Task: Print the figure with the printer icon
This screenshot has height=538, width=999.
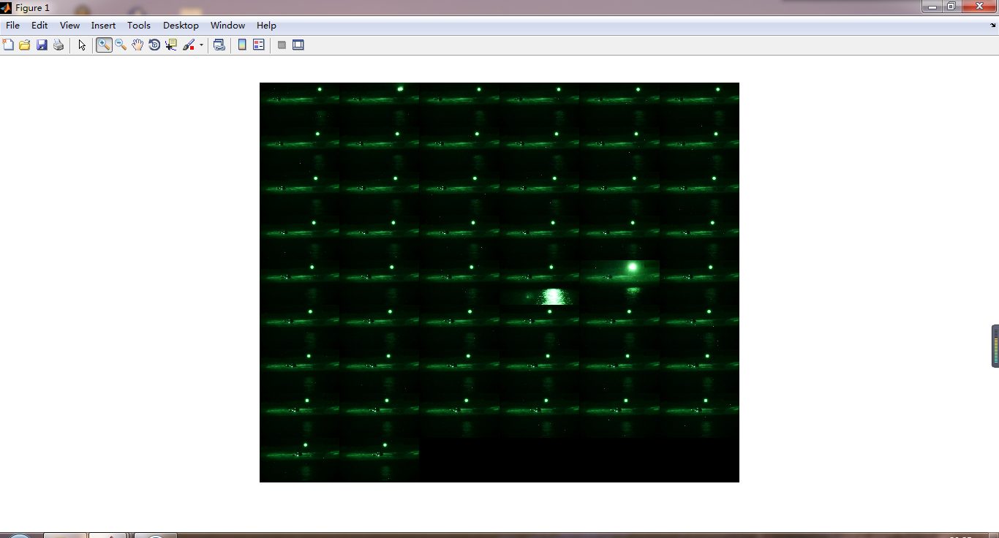Action: pos(59,45)
